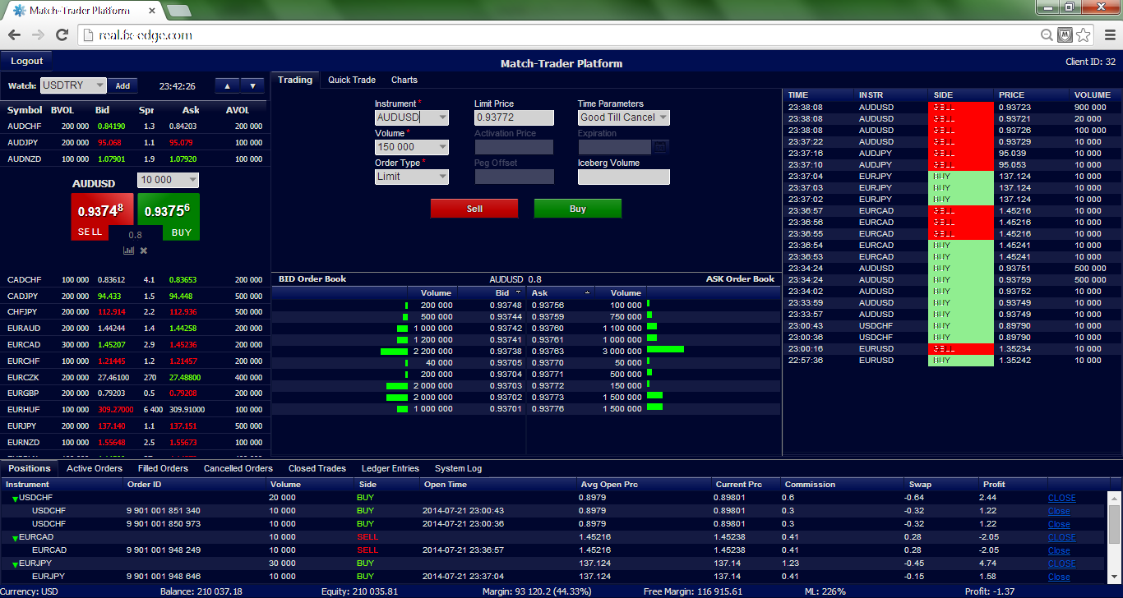Screen dimensions: 1123x598
Task: Click Add next to the Watch dropdown
Action: [122, 85]
